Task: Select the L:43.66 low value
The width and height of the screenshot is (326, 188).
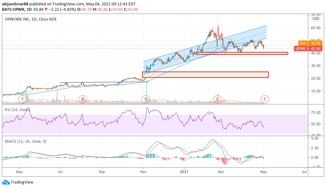Action: tap(116, 9)
